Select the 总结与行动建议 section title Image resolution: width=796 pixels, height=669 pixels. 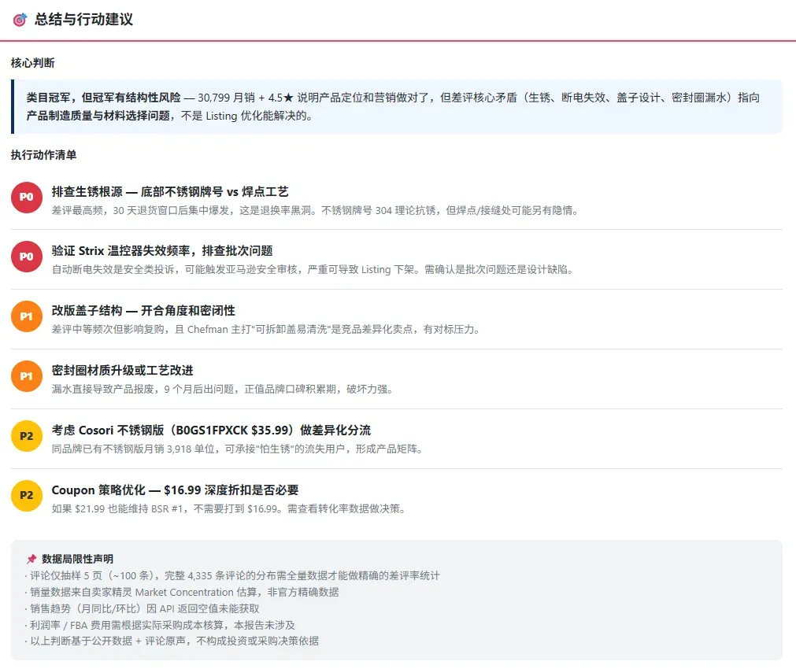tap(83, 20)
